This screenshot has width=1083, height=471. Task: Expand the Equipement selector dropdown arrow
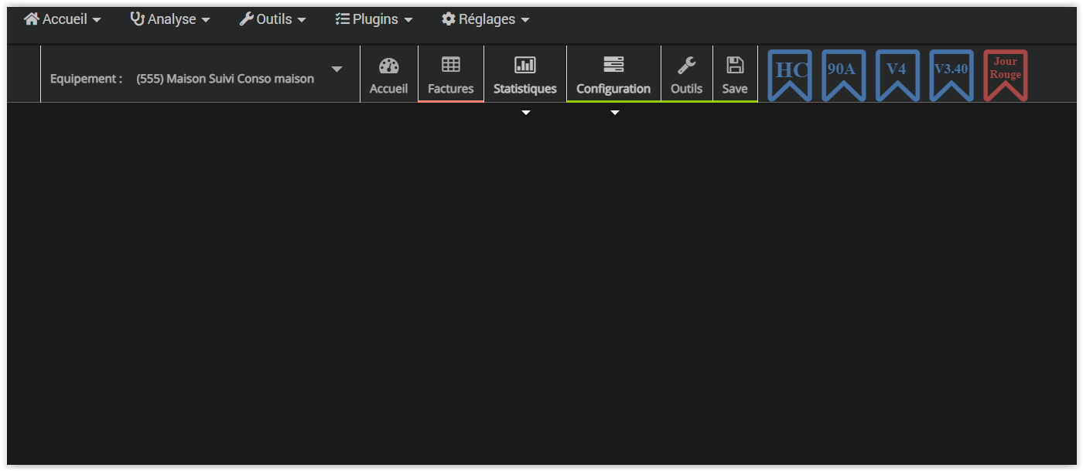337,69
